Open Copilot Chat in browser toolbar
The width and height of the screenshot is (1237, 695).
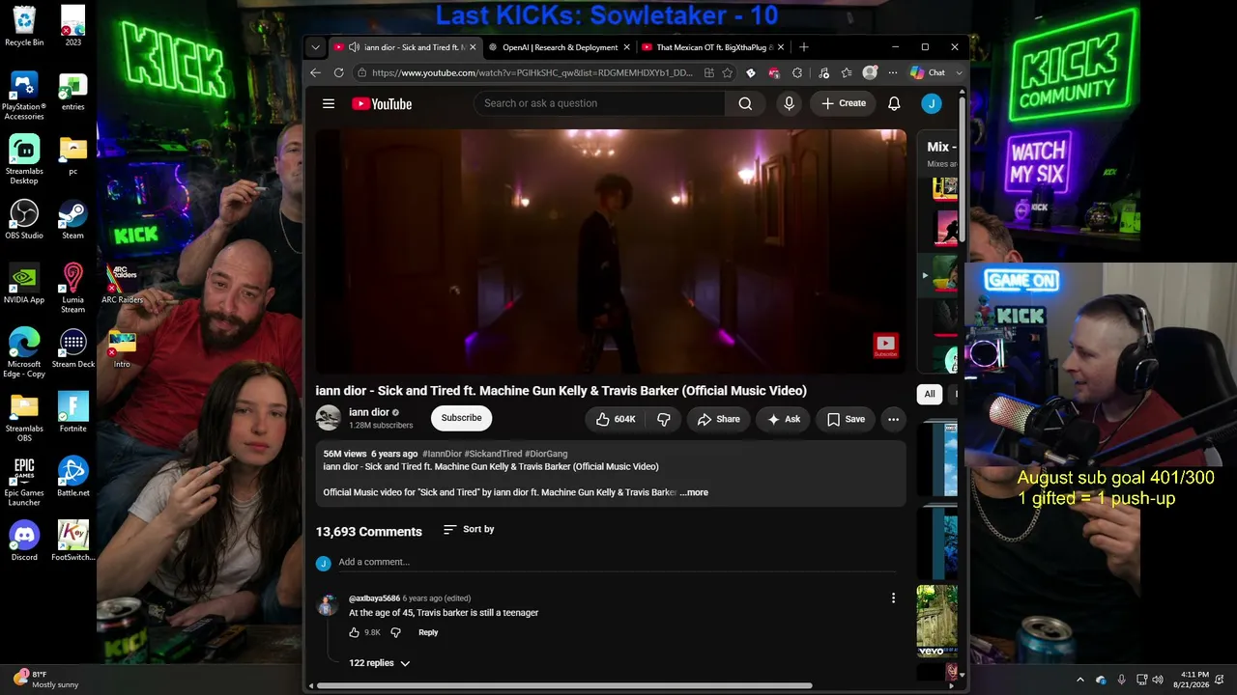tap(929, 72)
